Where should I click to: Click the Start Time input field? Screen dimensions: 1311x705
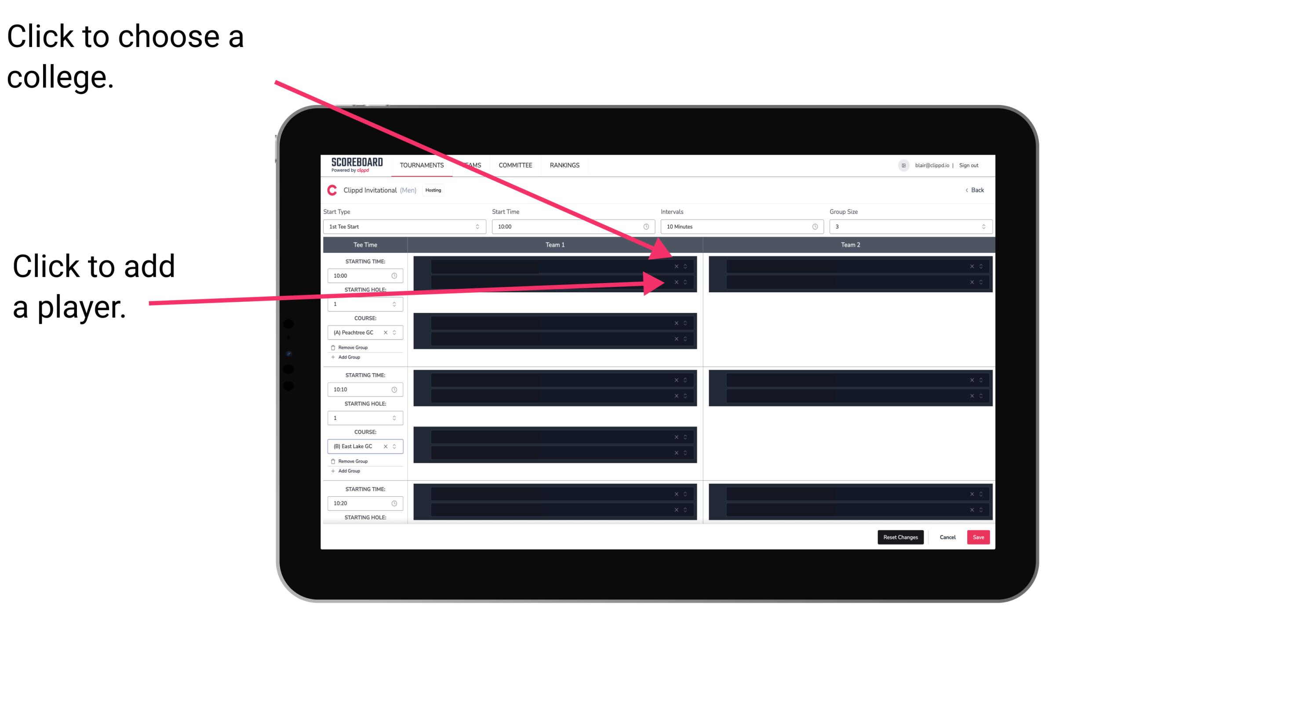click(572, 227)
